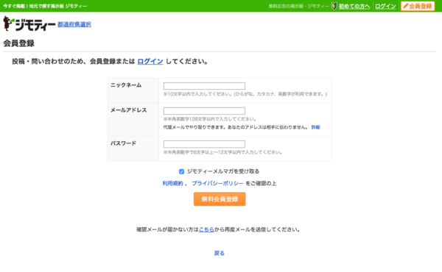Click the 10文字以内 nickname hint text
This screenshot has height=272, width=442.
(x=245, y=94)
